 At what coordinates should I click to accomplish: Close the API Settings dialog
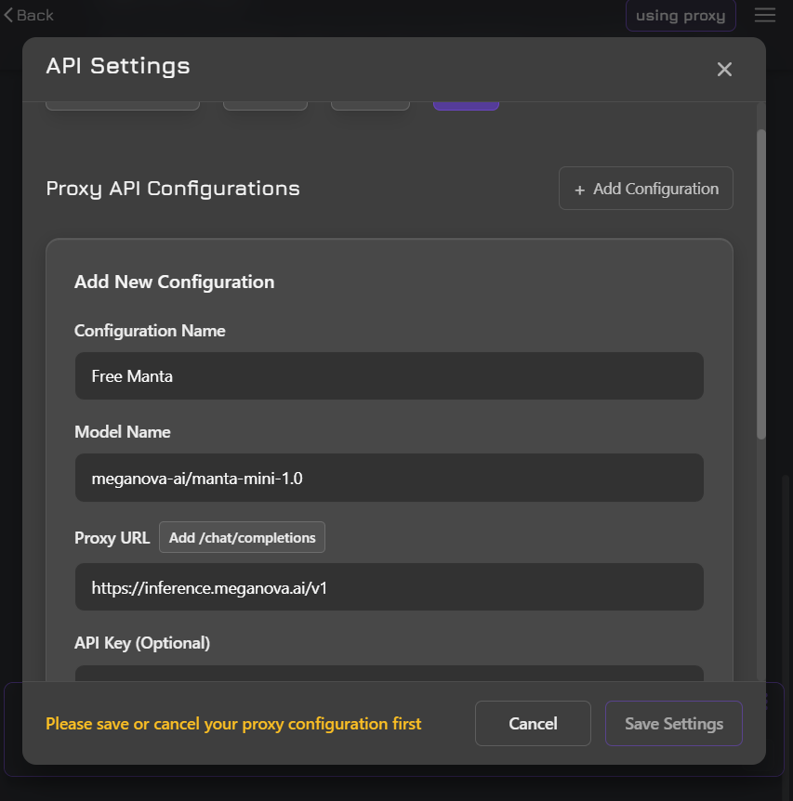click(724, 69)
